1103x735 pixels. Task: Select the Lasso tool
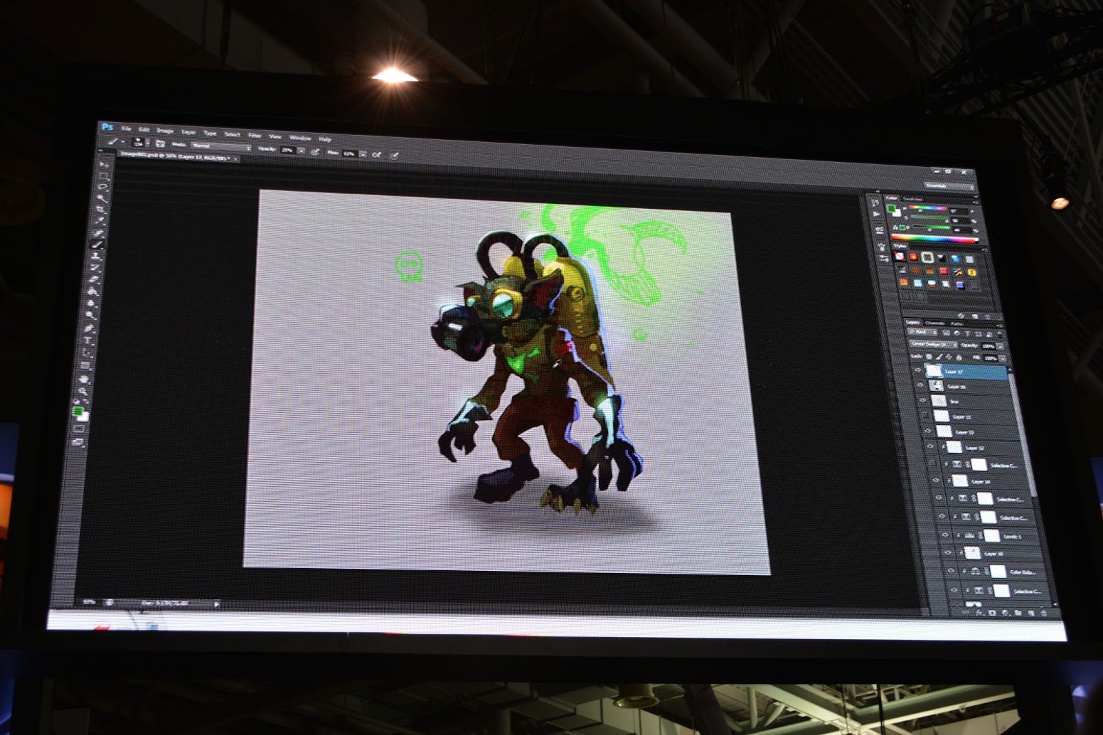102,187
